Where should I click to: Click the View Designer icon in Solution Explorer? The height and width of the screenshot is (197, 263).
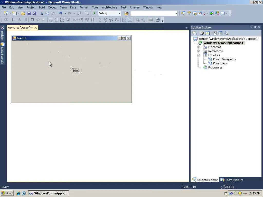tap(221, 33)
